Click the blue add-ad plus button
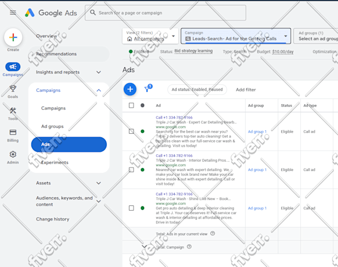This screenshot has width=338, height=267. (x=130, y=89)
